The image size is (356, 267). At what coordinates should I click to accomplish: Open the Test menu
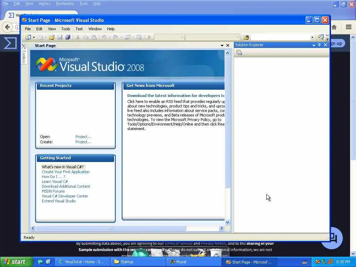pyautogui.click(x=79, y=29)
